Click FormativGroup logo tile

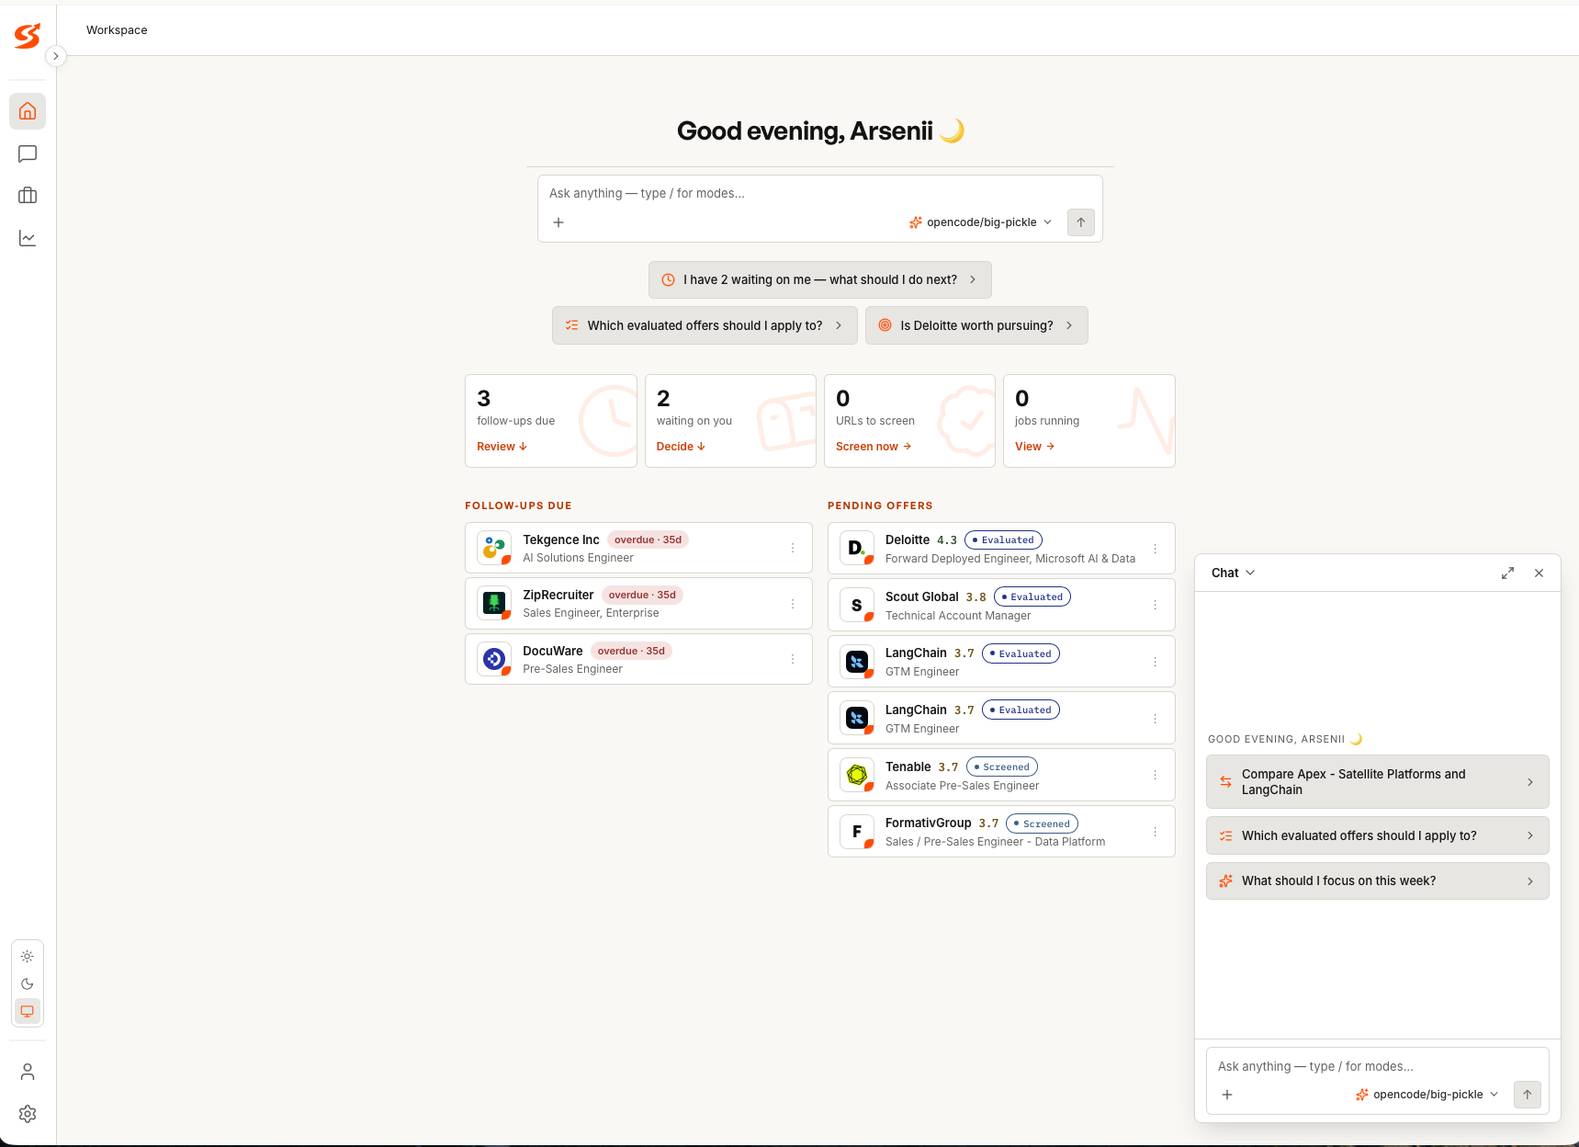coord(857,832)
